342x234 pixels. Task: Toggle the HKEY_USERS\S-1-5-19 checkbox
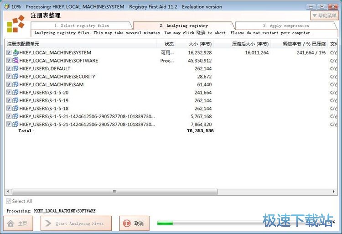[x=9, y=100]
